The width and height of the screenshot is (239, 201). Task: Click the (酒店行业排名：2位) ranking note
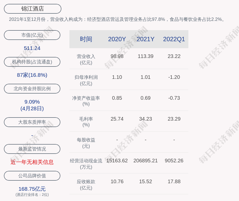(32, 195)
